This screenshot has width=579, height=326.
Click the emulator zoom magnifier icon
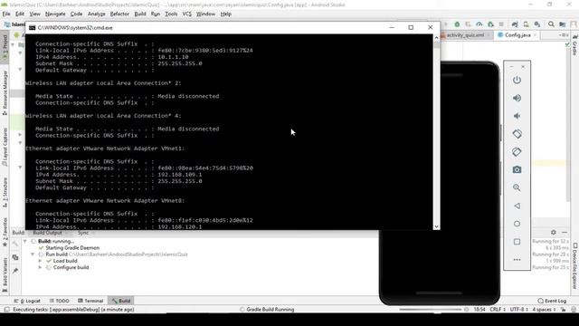click(x=517, y=187)
